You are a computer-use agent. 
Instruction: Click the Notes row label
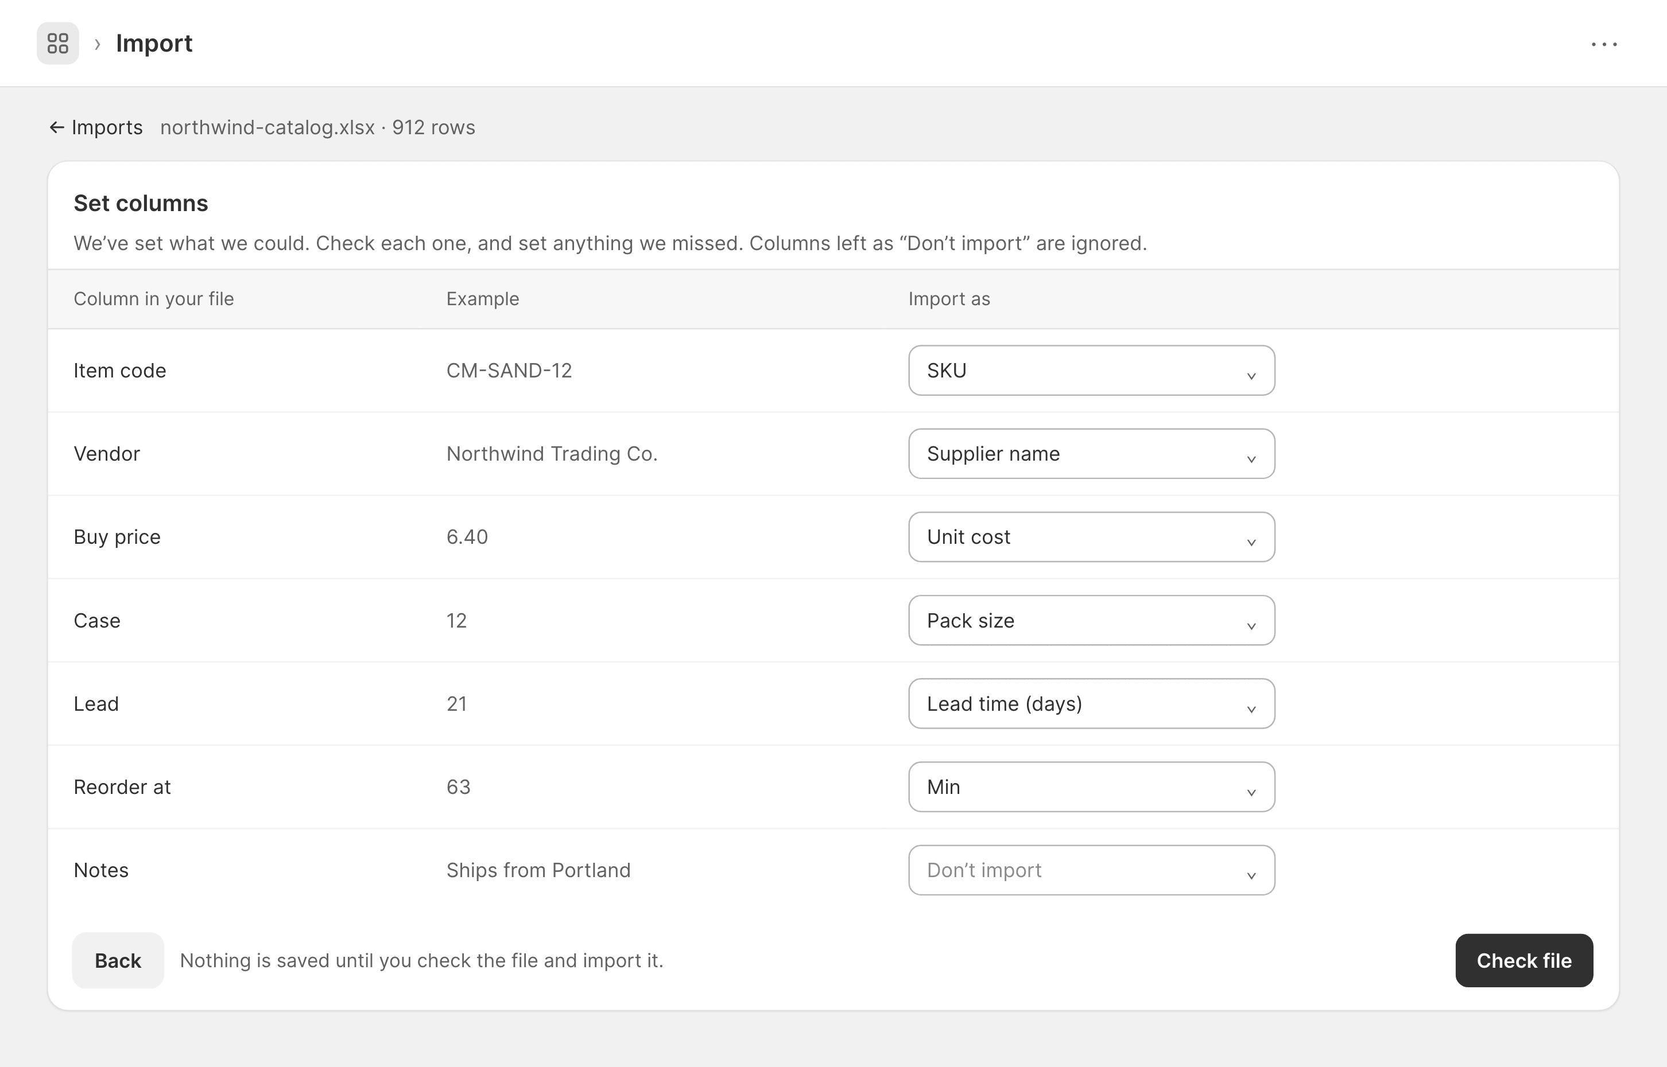point(101,870)
